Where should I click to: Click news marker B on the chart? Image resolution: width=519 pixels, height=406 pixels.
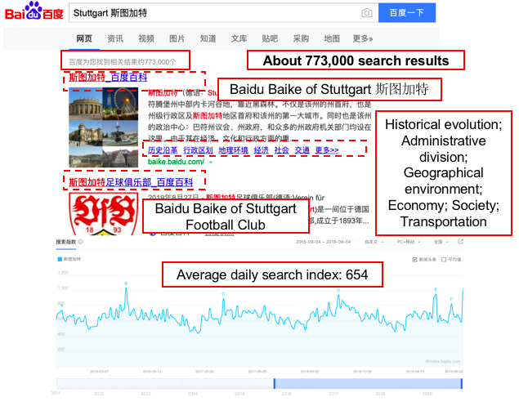click(x=126, y=283)
